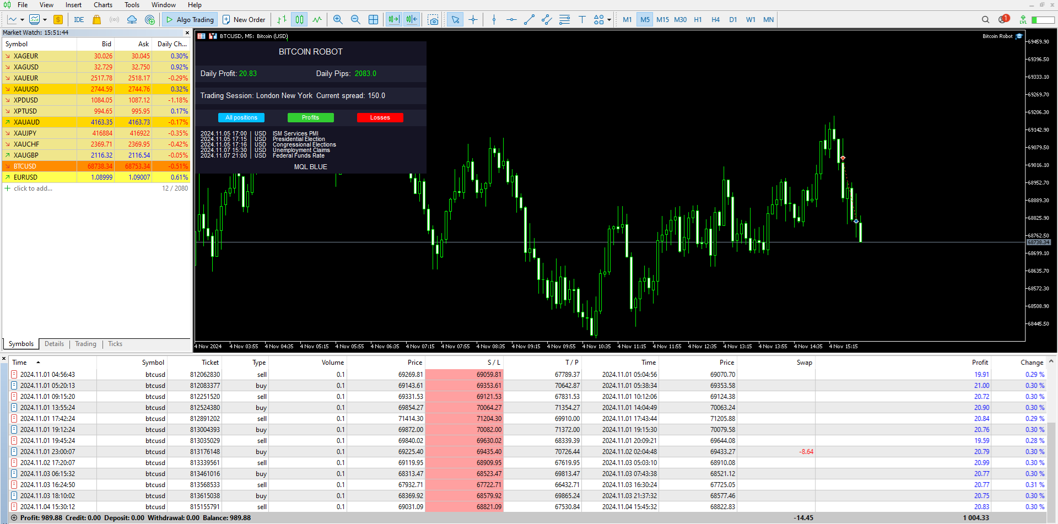
Task: Switch chart to bar chart mode
Action: coord(282,20)
